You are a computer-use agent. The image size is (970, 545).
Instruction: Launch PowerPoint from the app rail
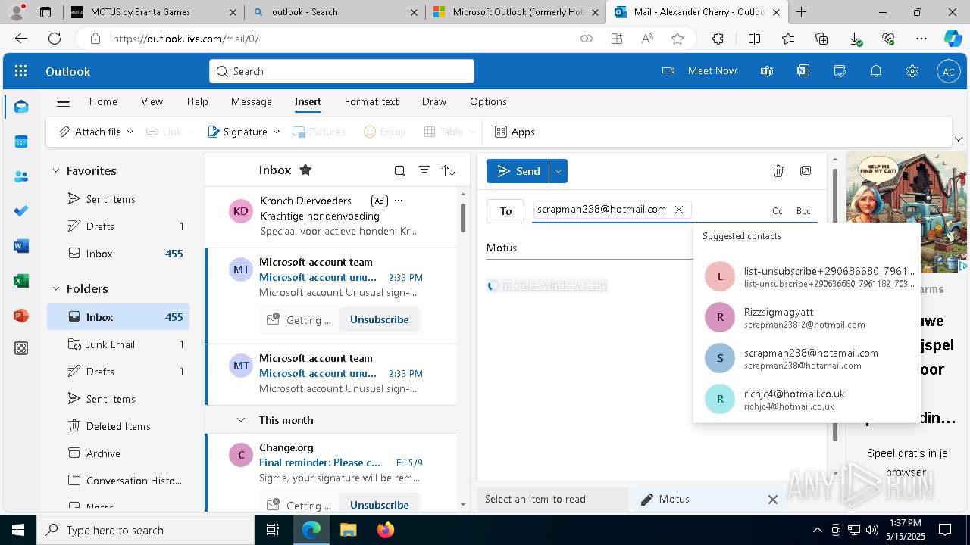21,316
